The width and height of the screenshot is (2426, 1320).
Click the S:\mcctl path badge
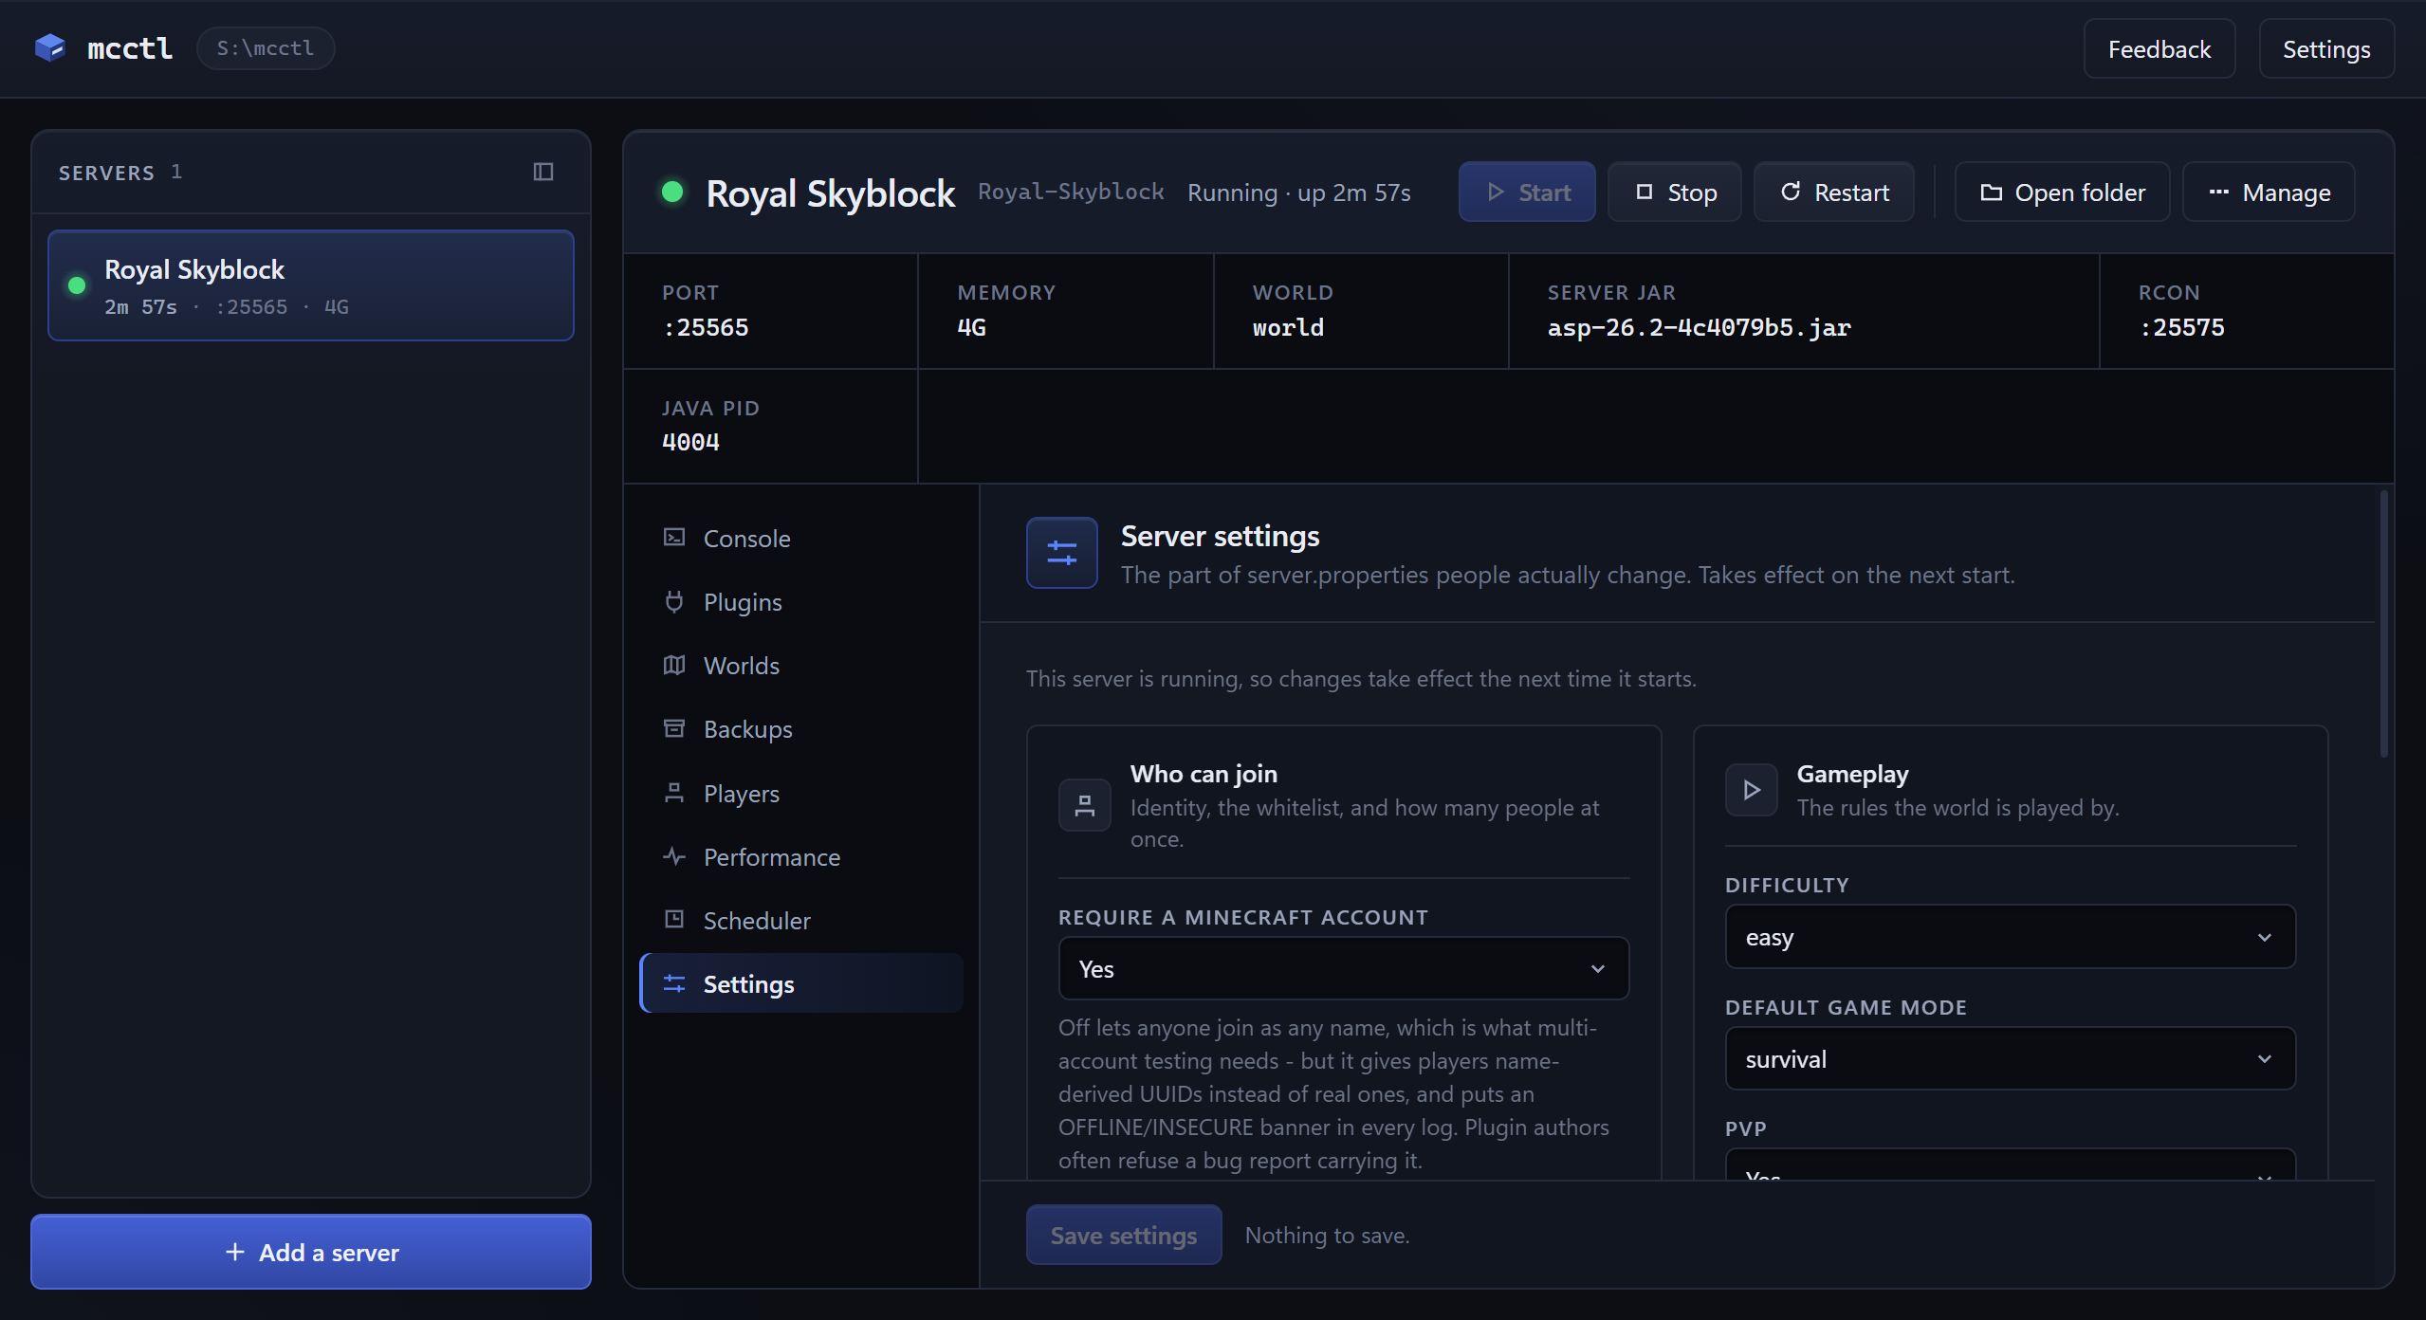[x=266, y=48]
